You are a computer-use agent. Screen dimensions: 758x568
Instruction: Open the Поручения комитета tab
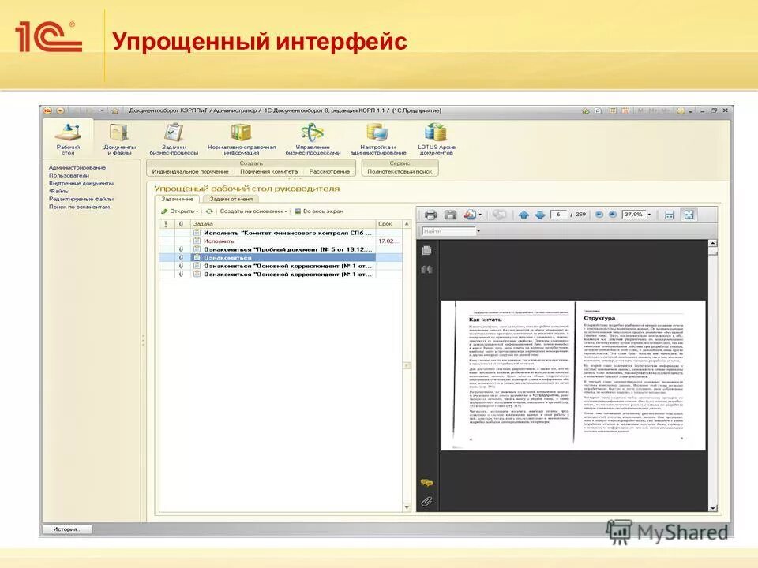(x=268, y=169)
